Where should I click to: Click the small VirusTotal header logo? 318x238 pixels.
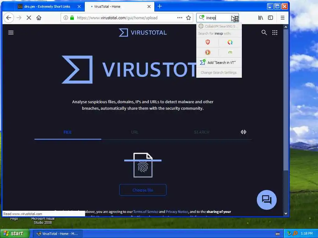[x=143, y=33]
